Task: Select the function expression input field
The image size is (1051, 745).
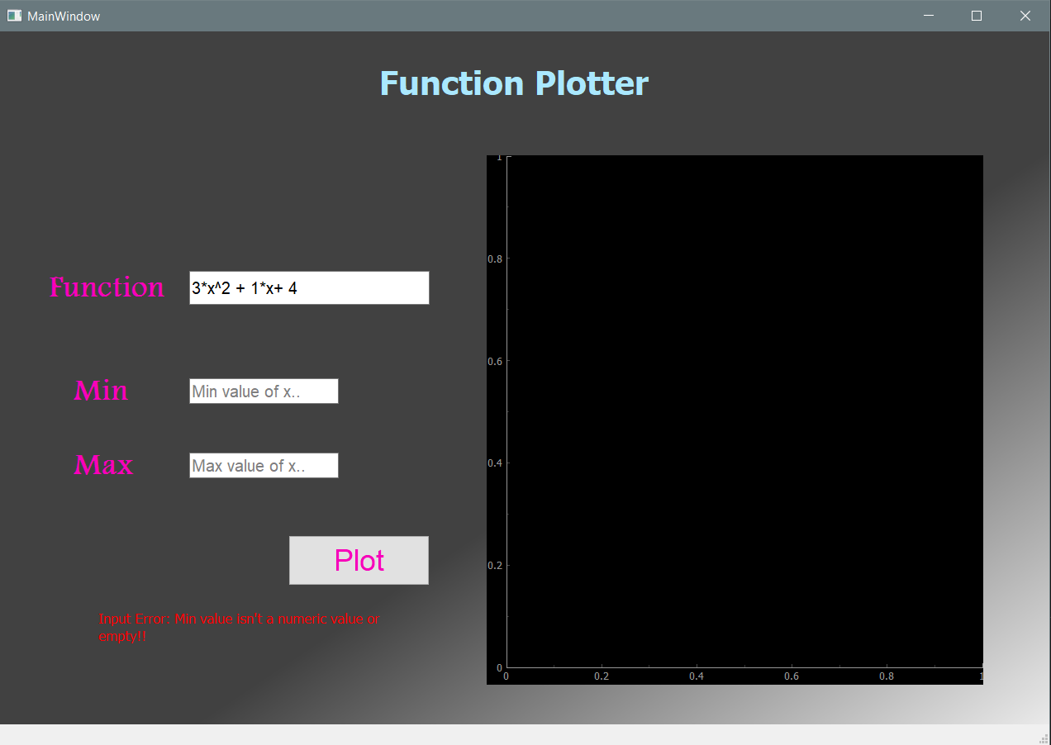Action: tap(309, 287)
